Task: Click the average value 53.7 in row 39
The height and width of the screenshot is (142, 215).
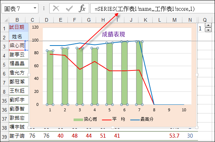Action: coord(174,136)
